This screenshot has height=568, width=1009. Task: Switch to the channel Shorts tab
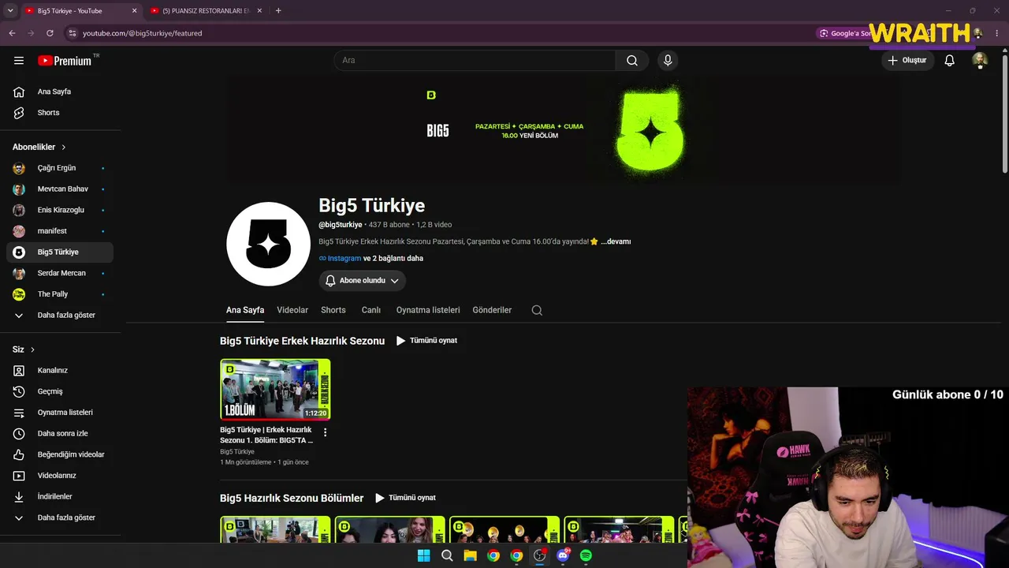coord(333,310)
